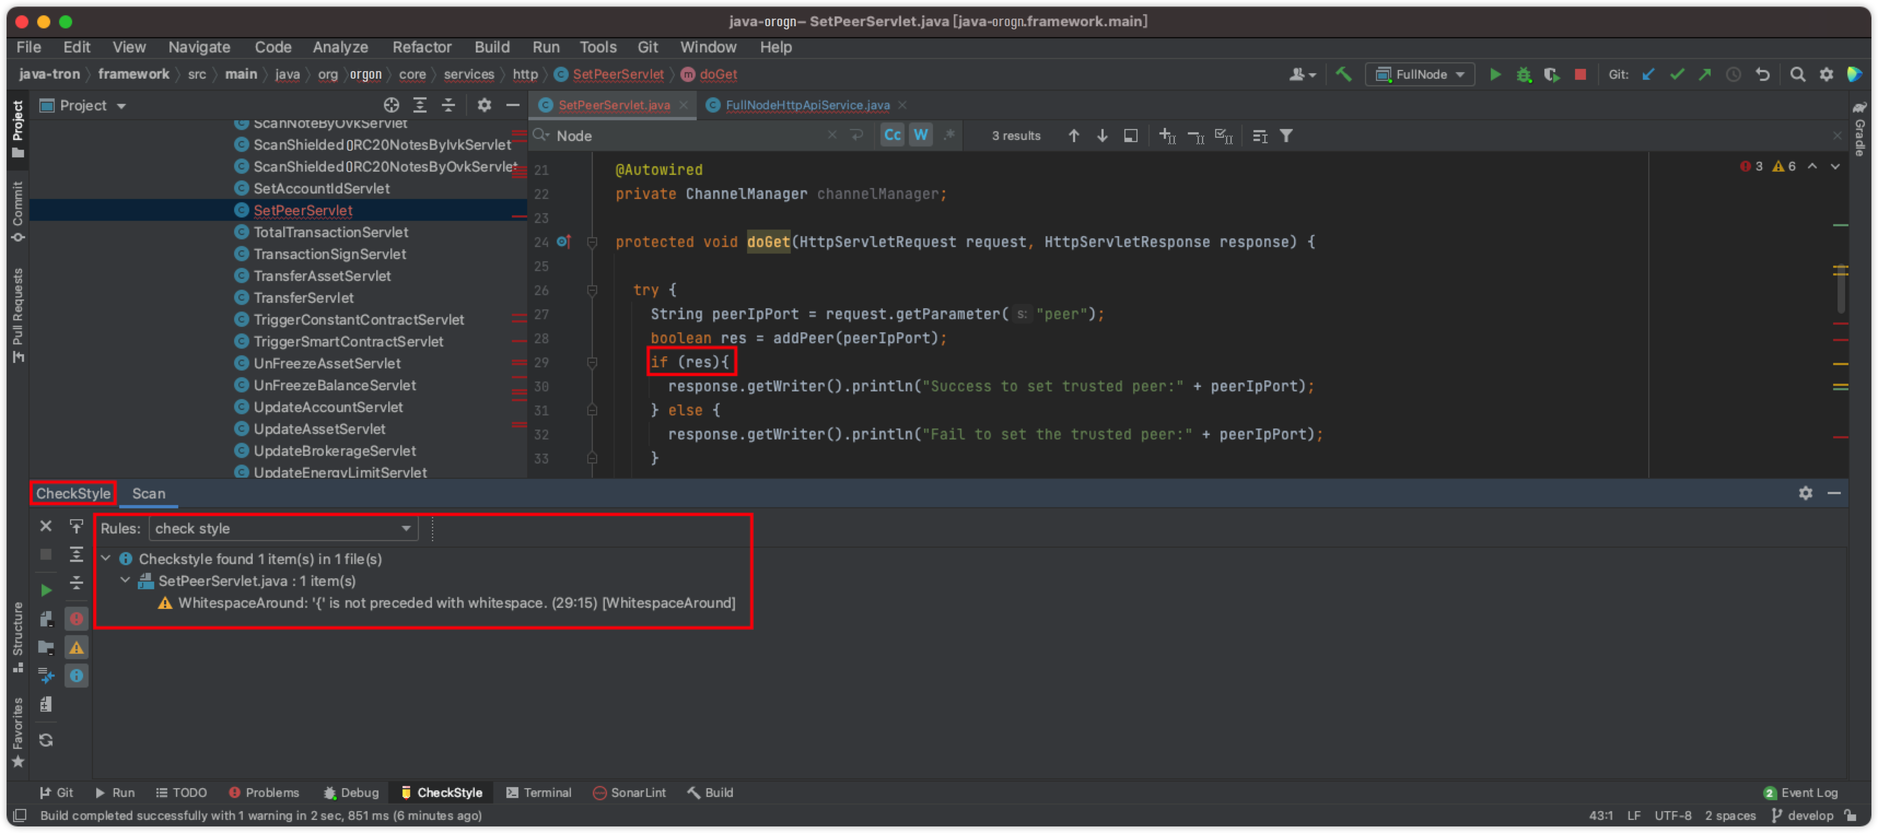This screenshot has height=833, width=1878.
Task: Open the Refactor menu
Action: point(422,48)
